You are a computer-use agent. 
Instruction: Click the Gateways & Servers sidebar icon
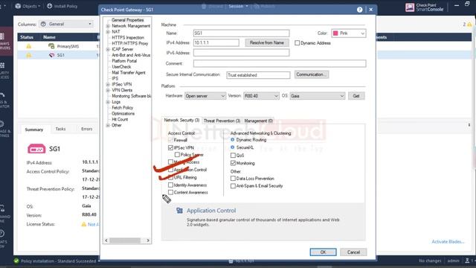pyautogui.click(x=2, y=36)
